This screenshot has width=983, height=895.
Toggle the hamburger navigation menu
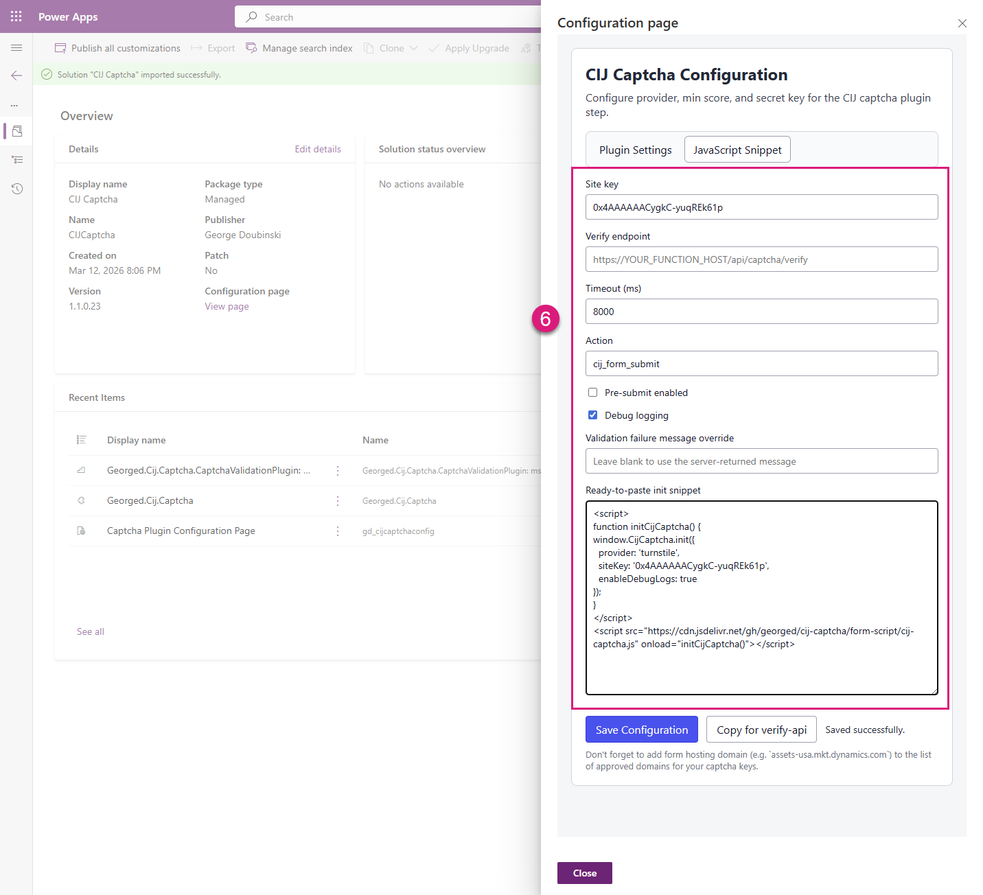(x=16, y=48)
